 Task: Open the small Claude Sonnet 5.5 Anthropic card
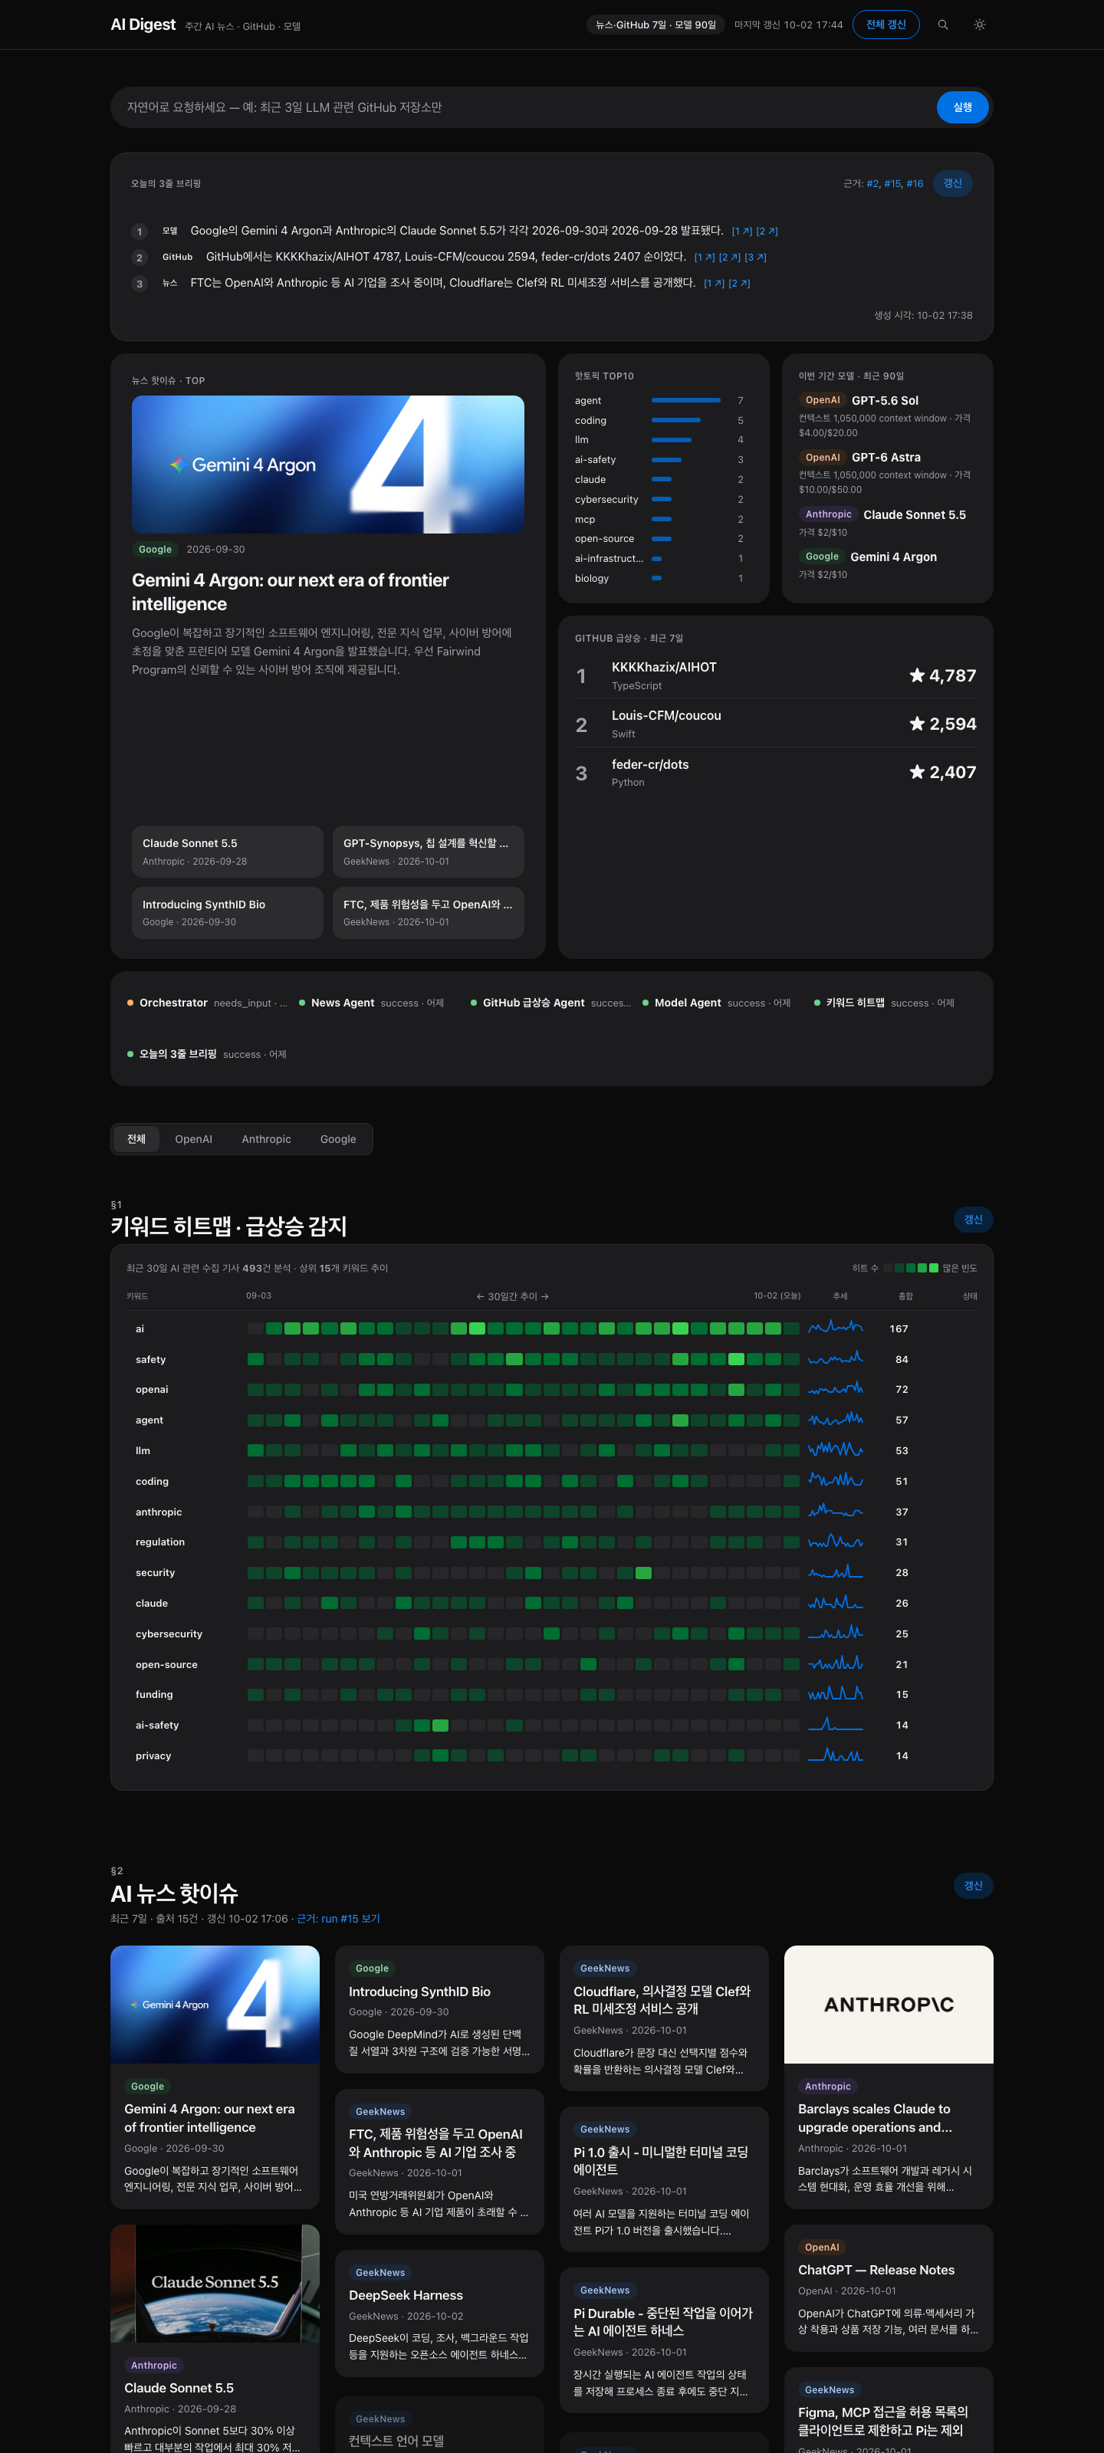227,852
